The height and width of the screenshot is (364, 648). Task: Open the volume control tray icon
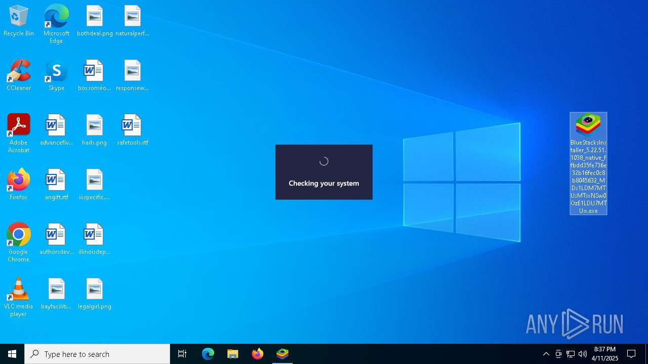[583, 354]
